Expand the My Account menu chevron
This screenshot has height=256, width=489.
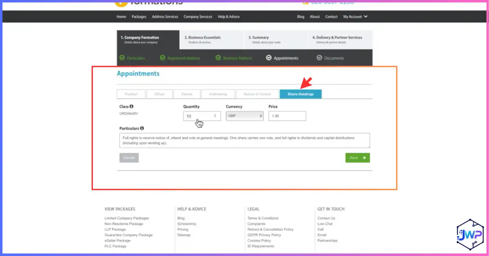366,17
